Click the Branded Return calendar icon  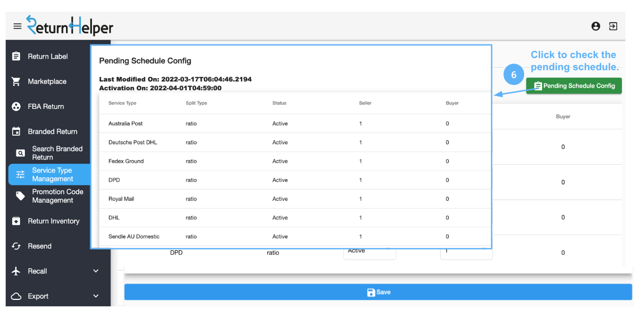[16, 131]
